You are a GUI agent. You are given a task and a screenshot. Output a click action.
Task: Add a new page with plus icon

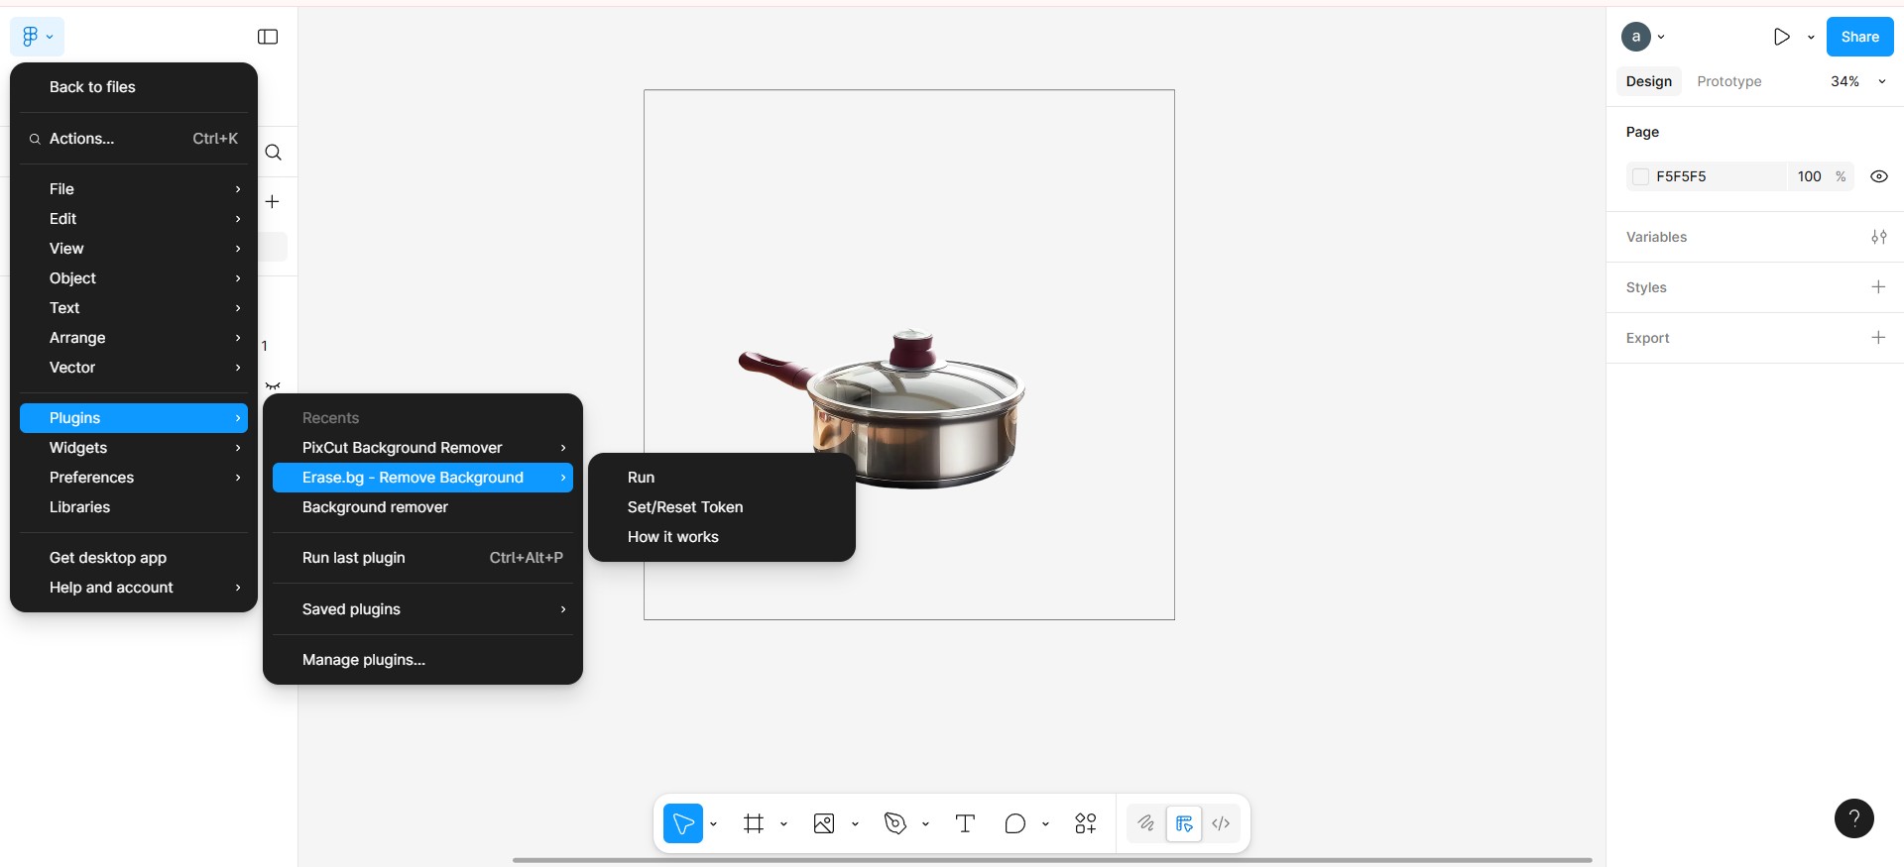(273, 201)
